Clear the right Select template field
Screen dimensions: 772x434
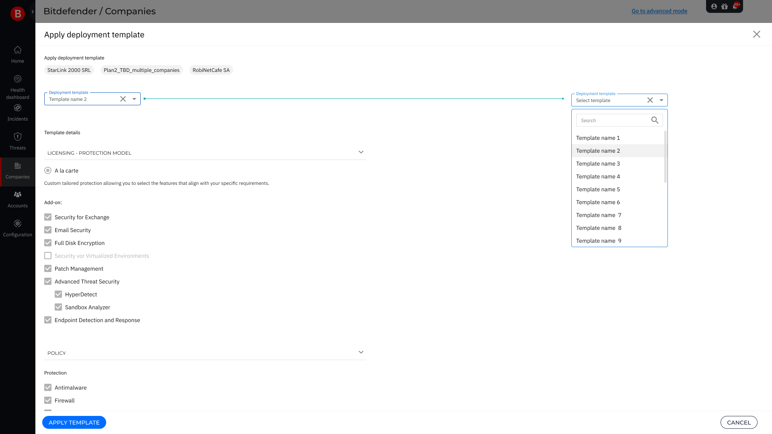click(x=650, y=100)
